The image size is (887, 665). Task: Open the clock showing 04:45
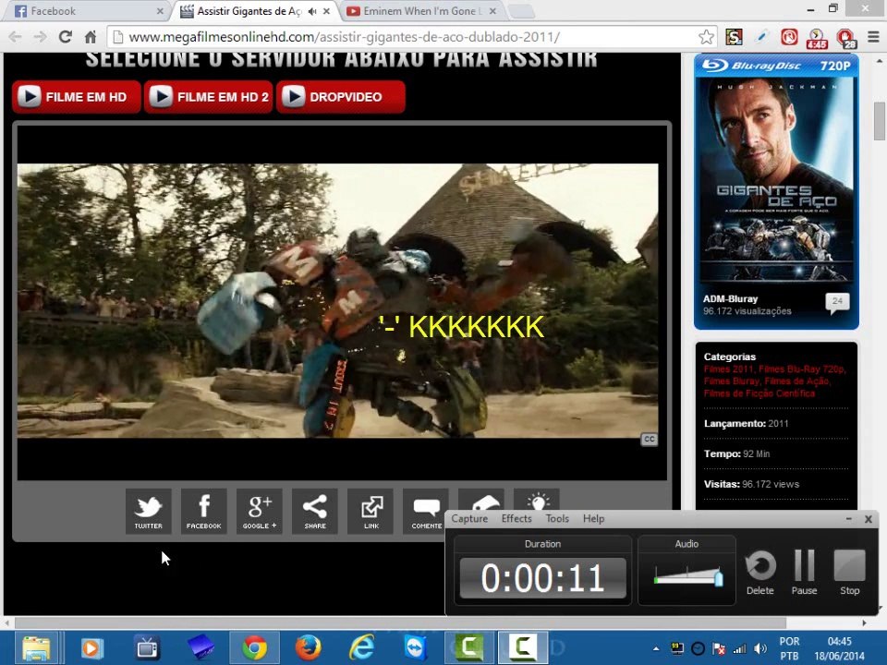pyautogui.click(x=840, y=648)
